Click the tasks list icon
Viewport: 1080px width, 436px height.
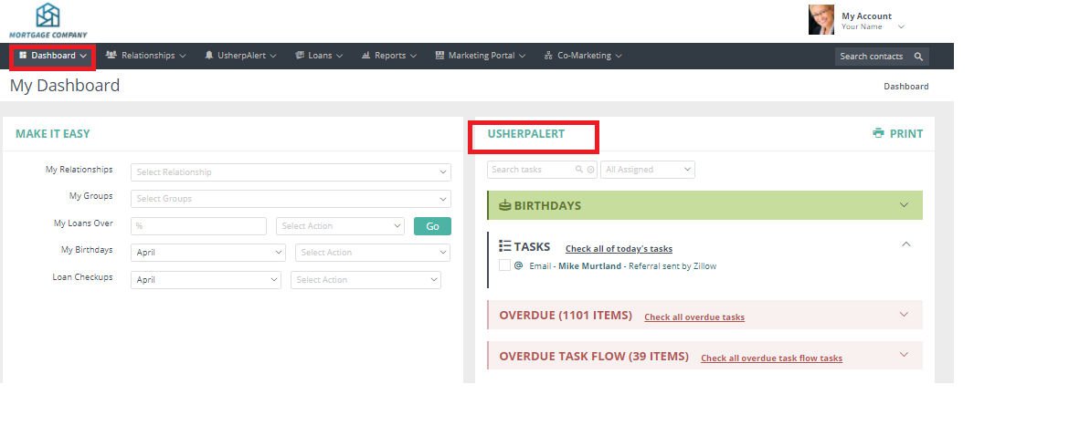tap(504, 246)
